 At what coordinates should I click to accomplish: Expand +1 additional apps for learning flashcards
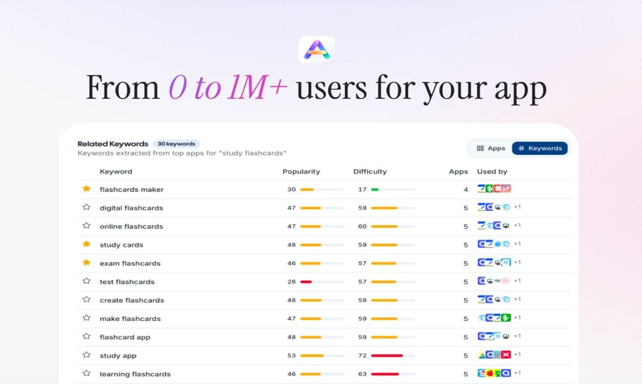(517, 373)
